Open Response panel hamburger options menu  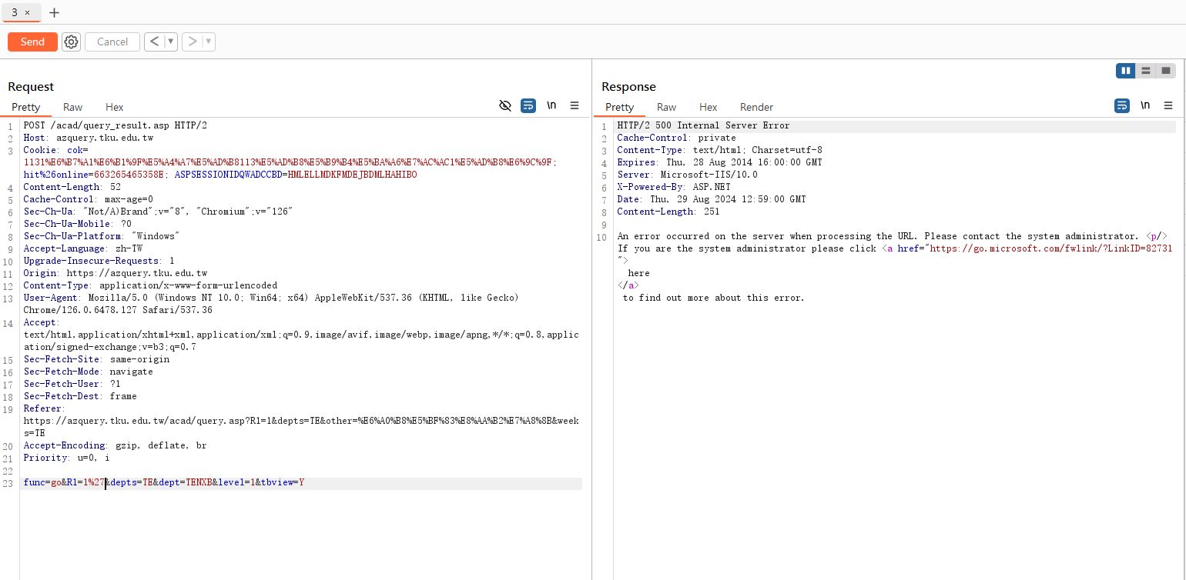click(x=1168, y=105)
